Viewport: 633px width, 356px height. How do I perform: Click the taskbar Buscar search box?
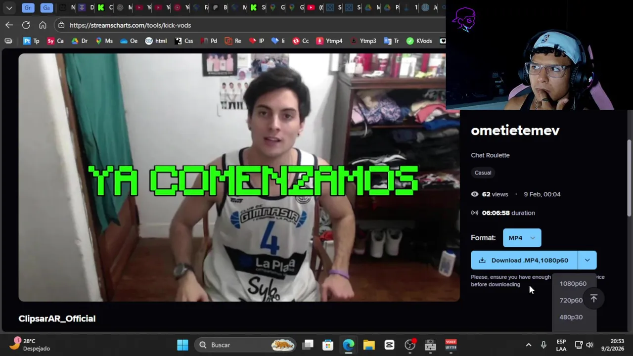pos(245,345)
